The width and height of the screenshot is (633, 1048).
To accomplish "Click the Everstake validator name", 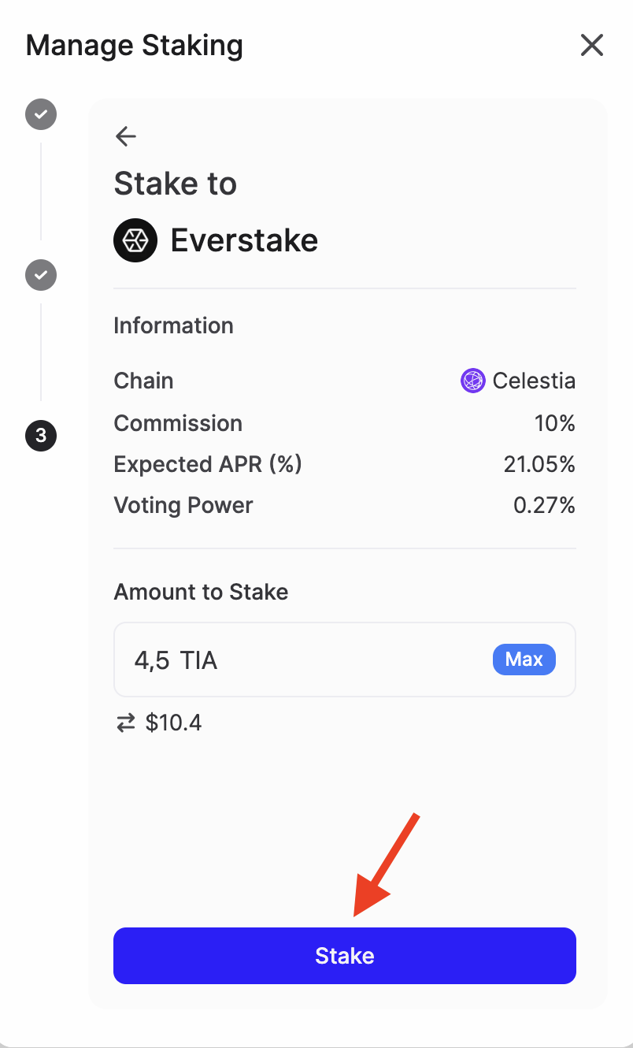I will coord(244,240).
